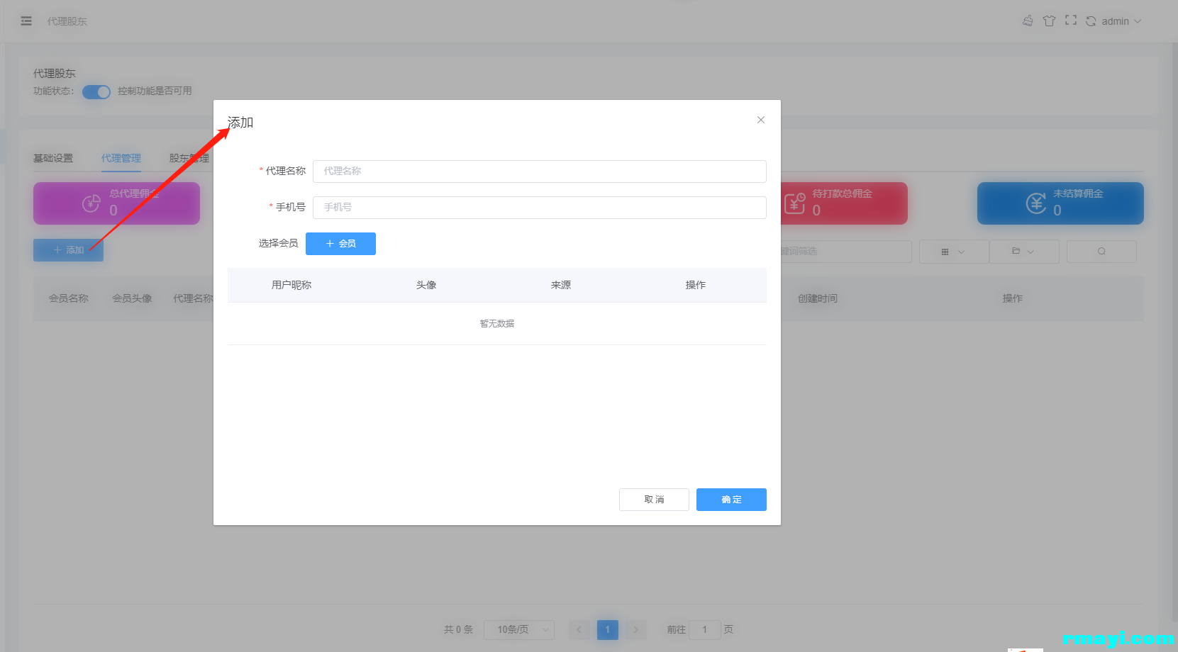Click the clear cache broom icon in header

click(1028, 21)
